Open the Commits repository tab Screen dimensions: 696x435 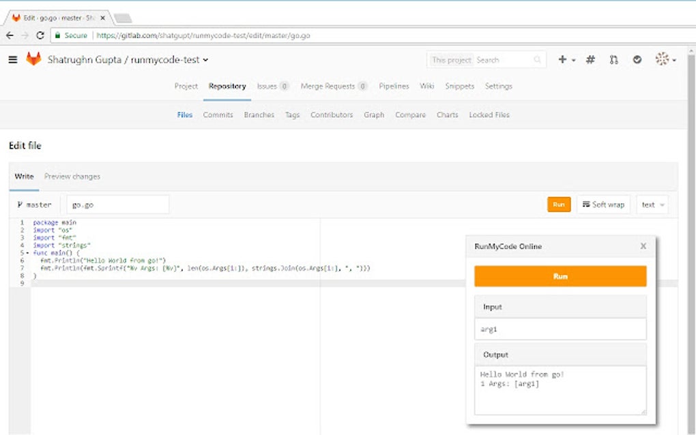click(218, 115)
